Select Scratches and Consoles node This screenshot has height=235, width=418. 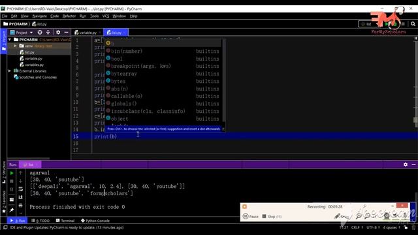point(35,77)
